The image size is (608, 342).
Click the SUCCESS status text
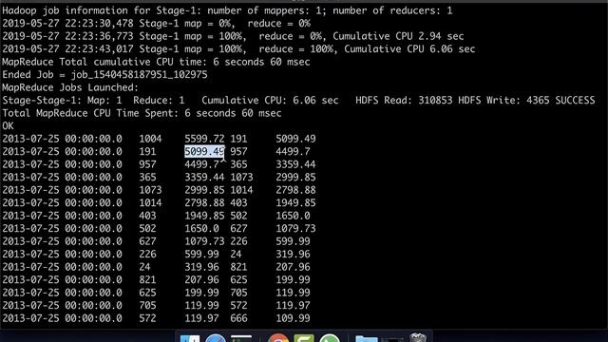(x=575, y=101)
